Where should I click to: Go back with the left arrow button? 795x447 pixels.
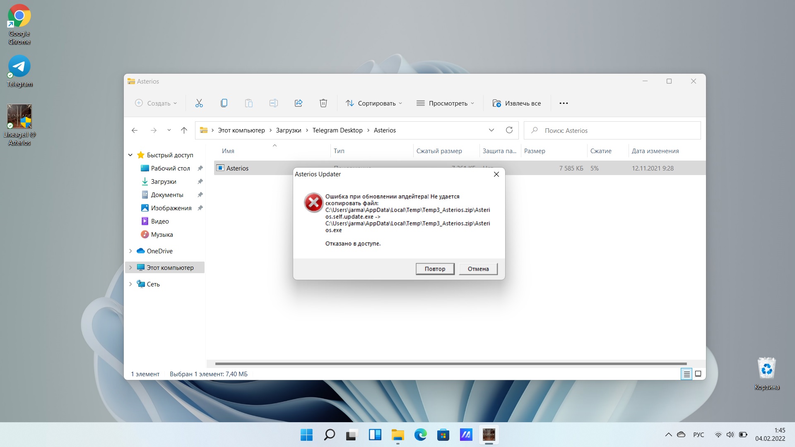tap(135, 130)
